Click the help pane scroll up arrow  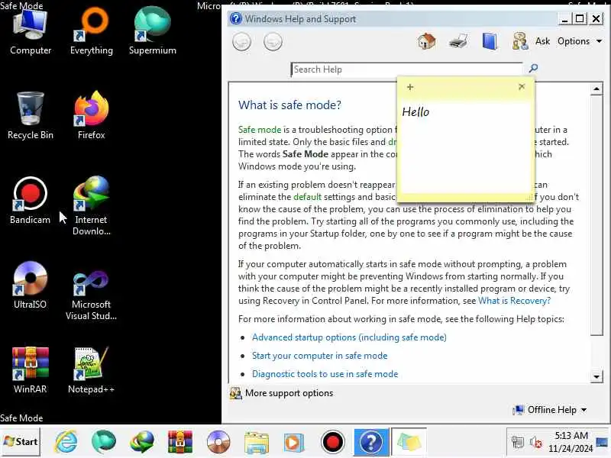pos(596,89)
